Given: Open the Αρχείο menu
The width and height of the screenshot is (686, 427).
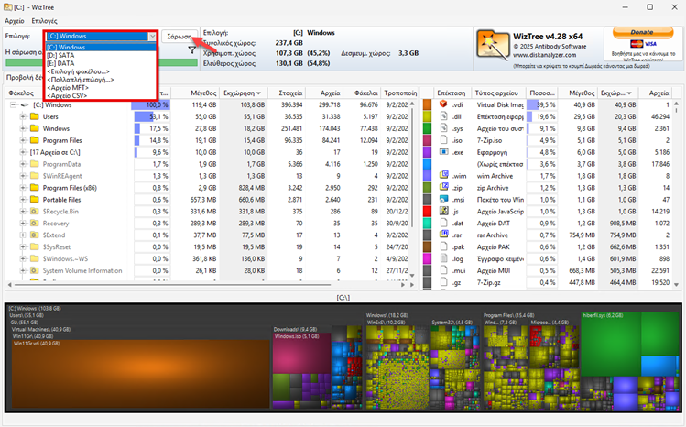Looking at the screenshot, I should (15, 19).
